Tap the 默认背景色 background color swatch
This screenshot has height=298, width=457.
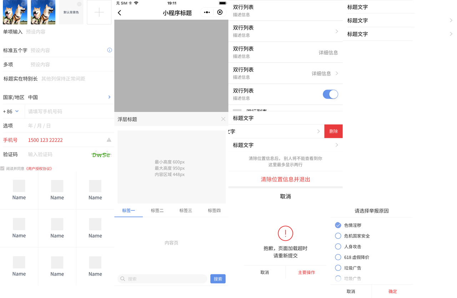(x=71, y=12)
